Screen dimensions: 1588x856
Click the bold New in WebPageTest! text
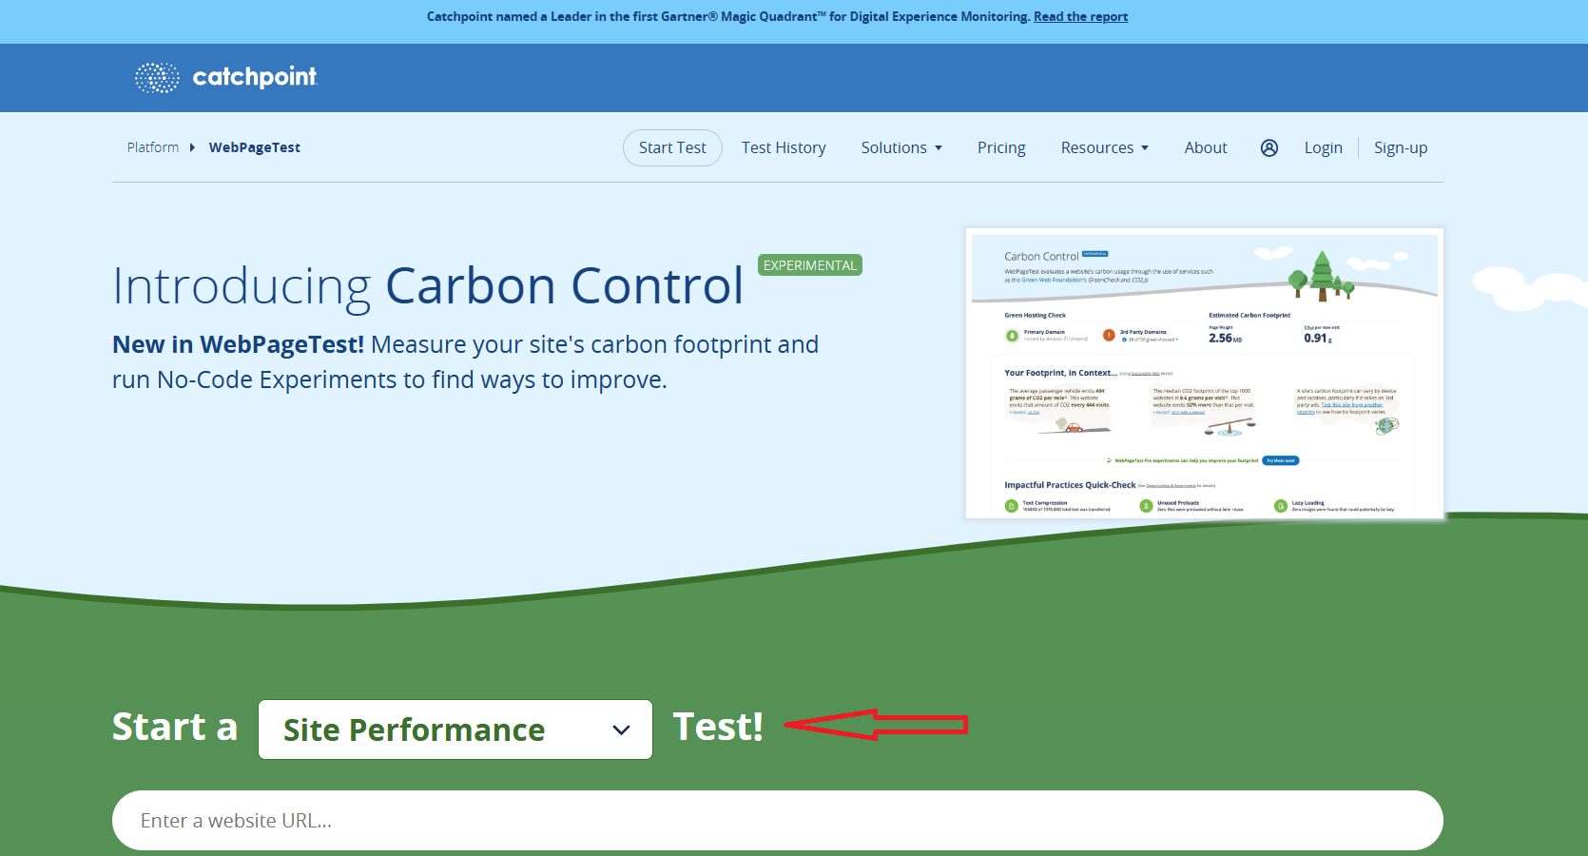[238, 344]
